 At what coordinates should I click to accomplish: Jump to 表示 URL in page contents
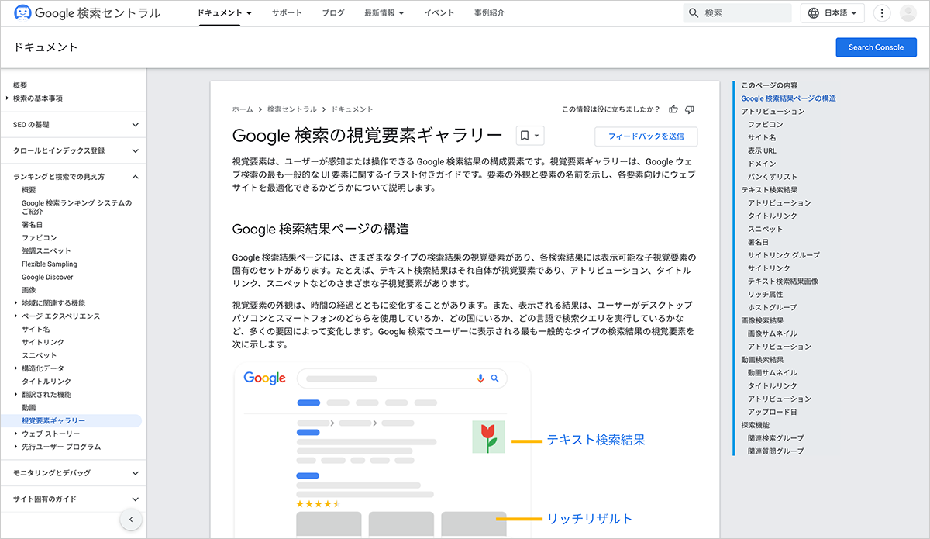762,150
